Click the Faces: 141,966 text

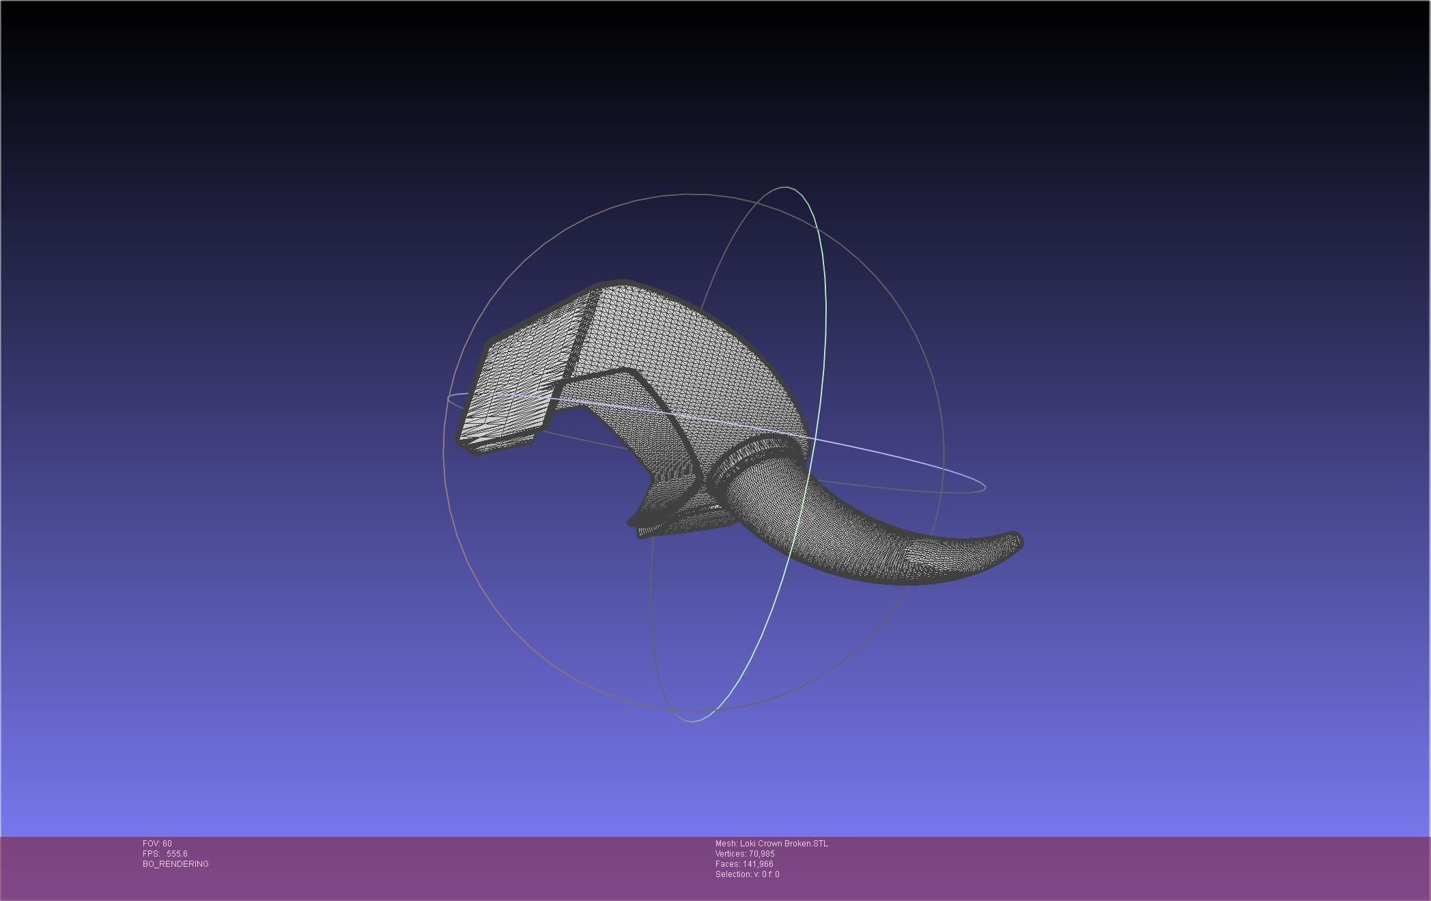(744, 864)
